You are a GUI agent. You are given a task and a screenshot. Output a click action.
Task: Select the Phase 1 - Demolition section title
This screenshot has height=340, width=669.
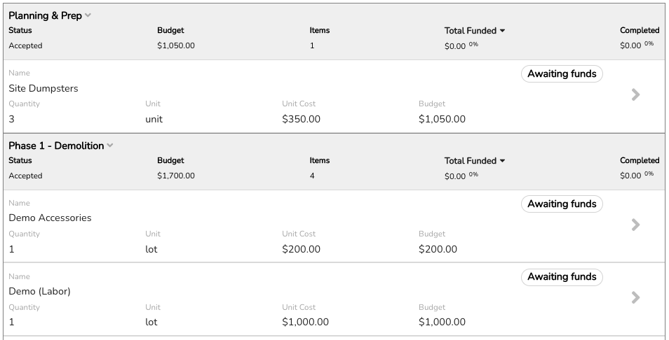click(x=56, y=146)
